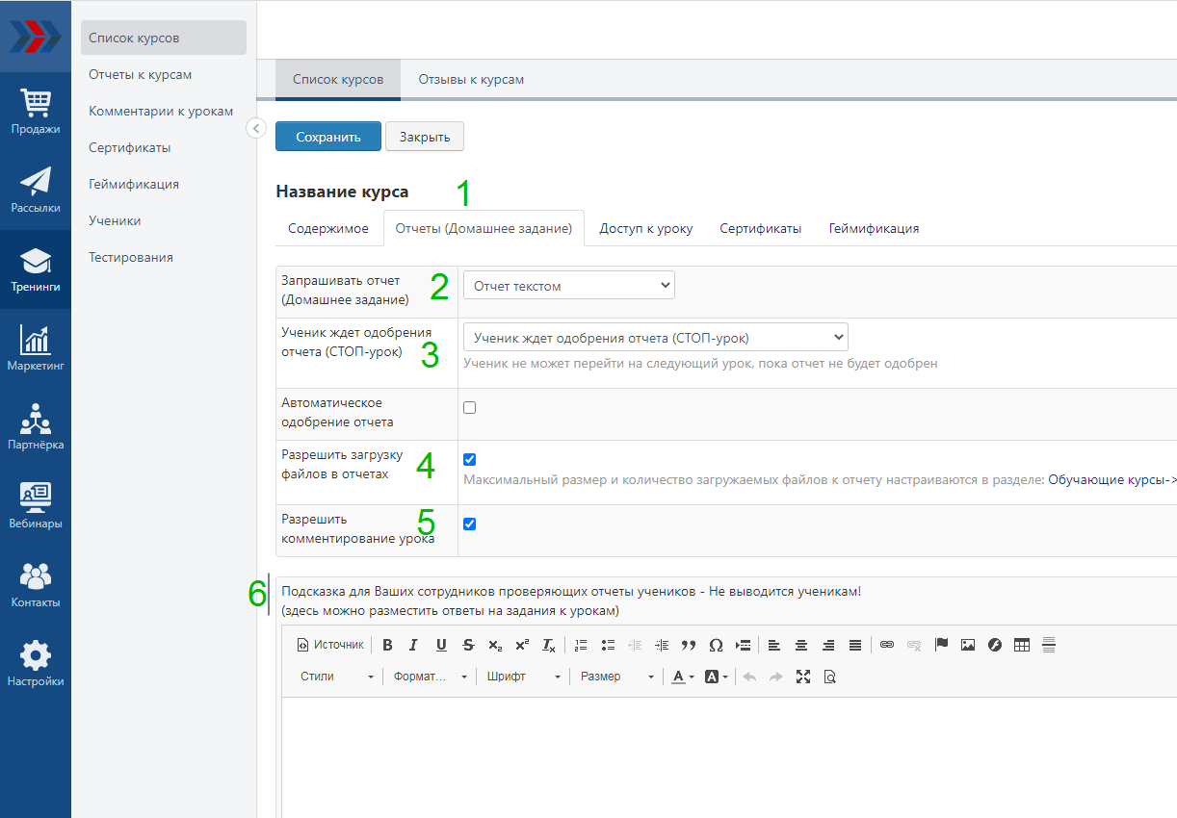Maximize the editor to full screen
The image size is (1177, 818).
pyautogui.click(x=803, y=677)
